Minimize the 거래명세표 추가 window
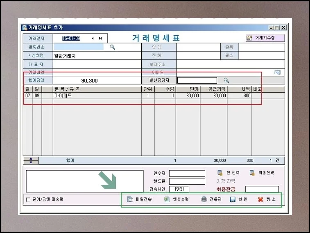310x233 pixels. 271,27
